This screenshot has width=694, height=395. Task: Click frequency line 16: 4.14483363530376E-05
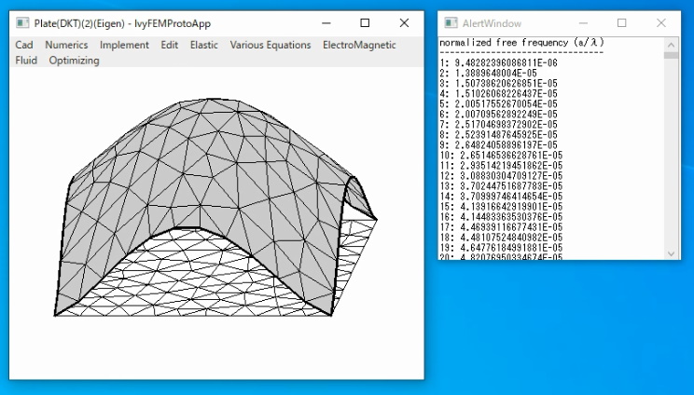click(501, 217)
